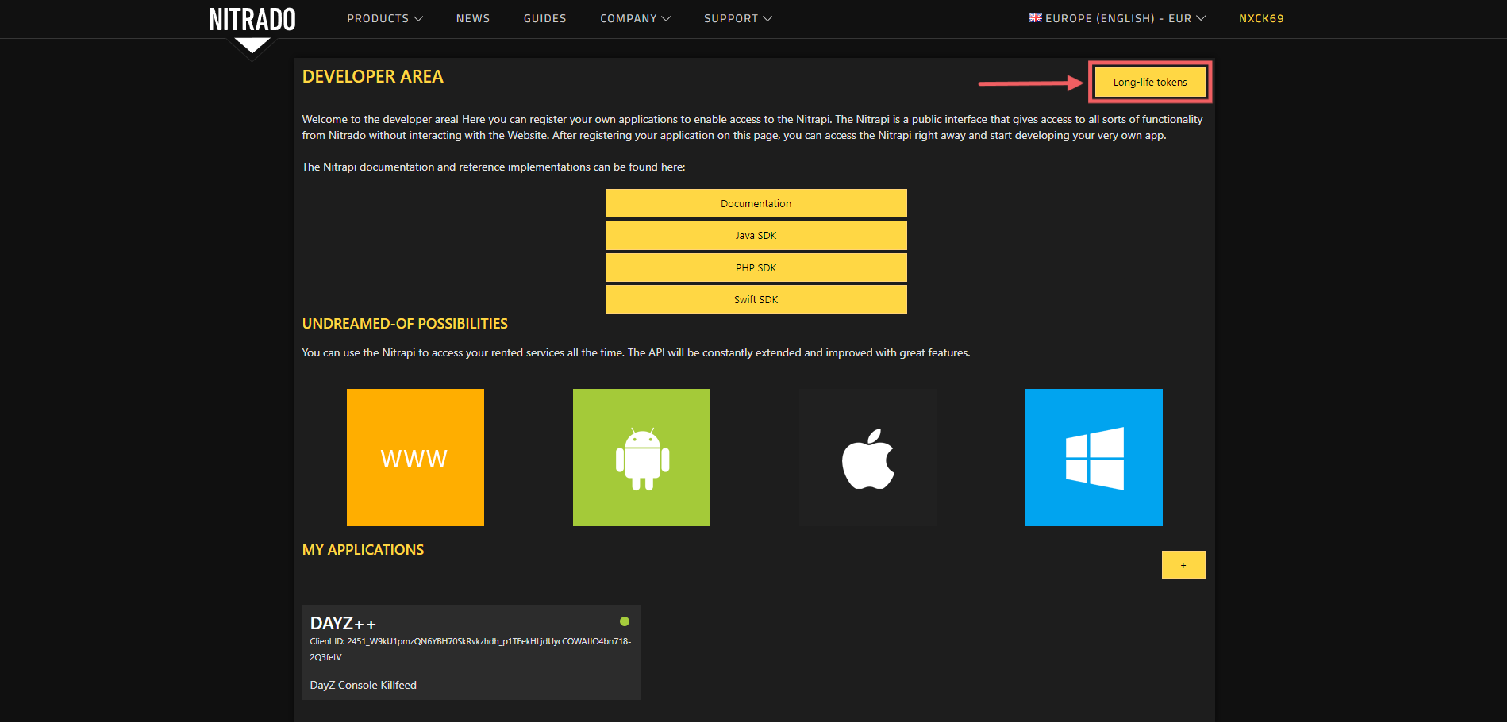Open the DAYZ++ application card
Screen dimensions: 1508x723
471,652
